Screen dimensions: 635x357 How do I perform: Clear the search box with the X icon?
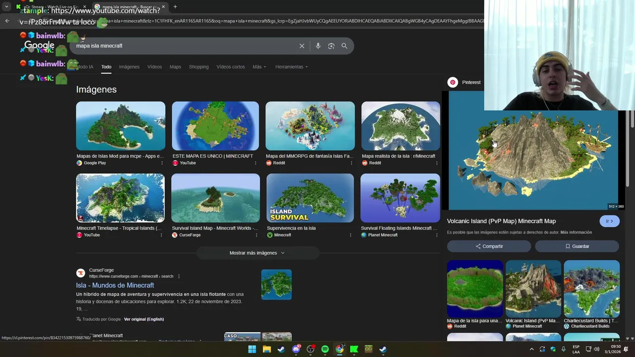coord(302,46)
